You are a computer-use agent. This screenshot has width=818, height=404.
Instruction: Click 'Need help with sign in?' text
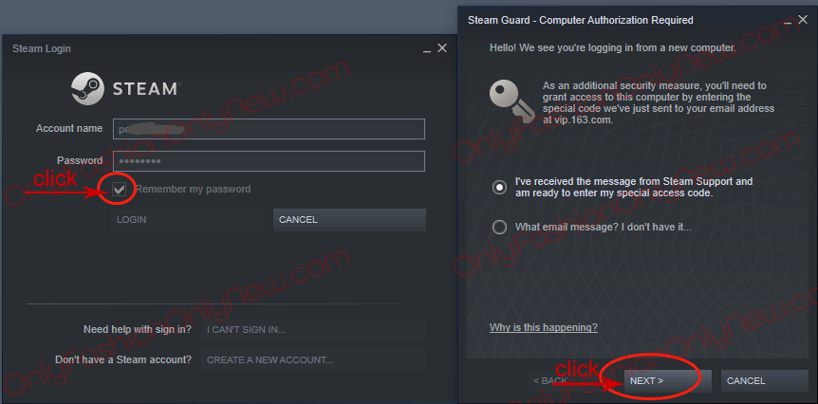pyautogui.click(x=138, y=329)
